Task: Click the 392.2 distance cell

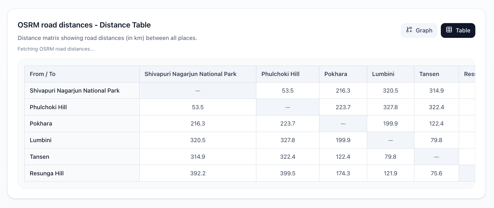Action: (x=198, y=173)
